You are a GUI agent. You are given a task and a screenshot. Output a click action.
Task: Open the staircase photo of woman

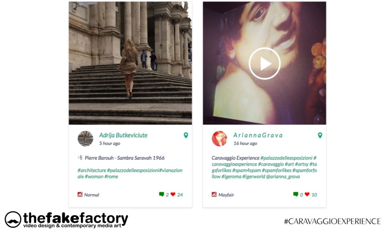pos(130,63)
